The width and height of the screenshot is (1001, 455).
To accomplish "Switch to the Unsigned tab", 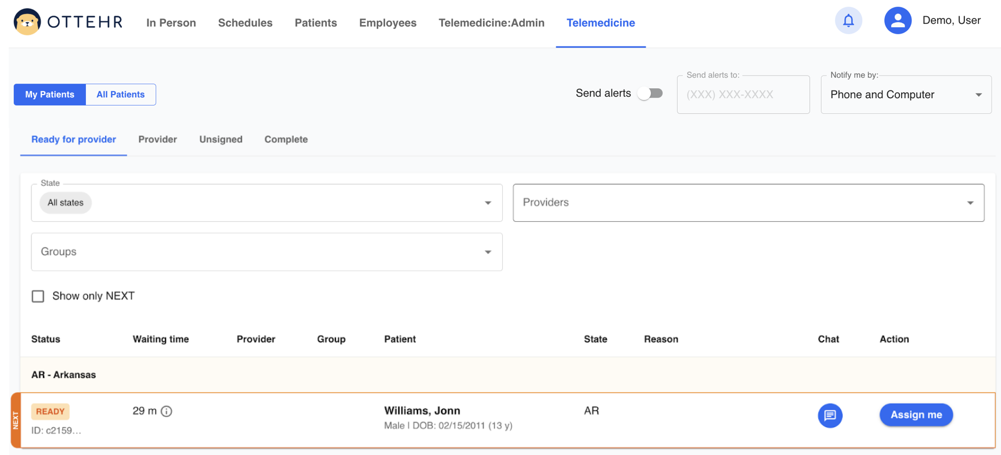I will pos(221,139).
